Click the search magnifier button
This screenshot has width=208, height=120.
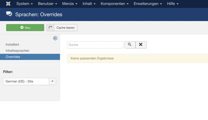[130, 45]
